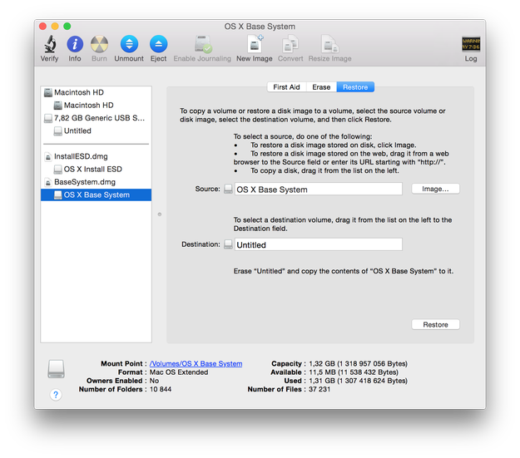Switch to the First Aid tab
This screenshot has width=520, height=458.
286,87
